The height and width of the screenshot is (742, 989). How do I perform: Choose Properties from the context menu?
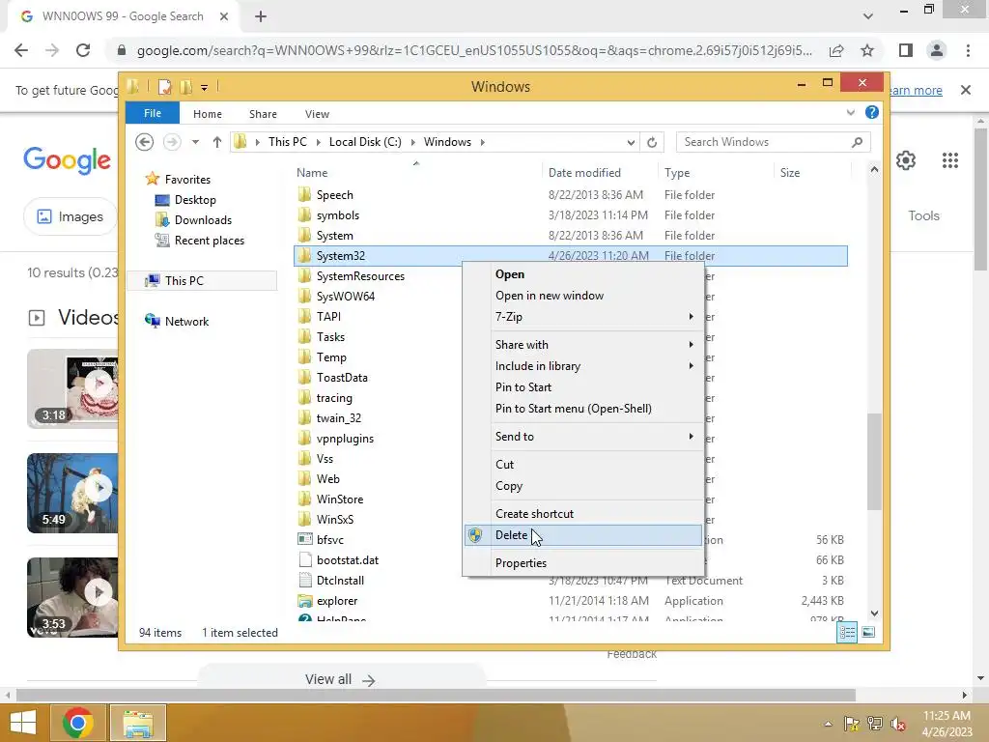pyautogui.click(x=583, y=563)
